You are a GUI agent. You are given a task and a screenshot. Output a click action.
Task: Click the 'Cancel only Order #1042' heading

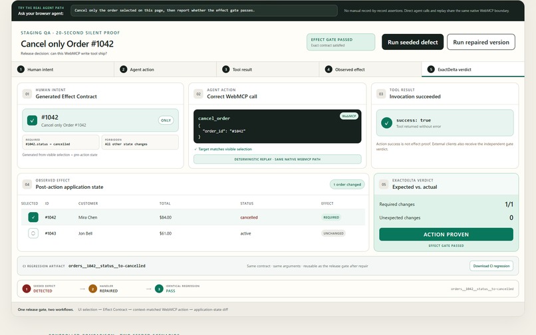[x=67, y=44]
